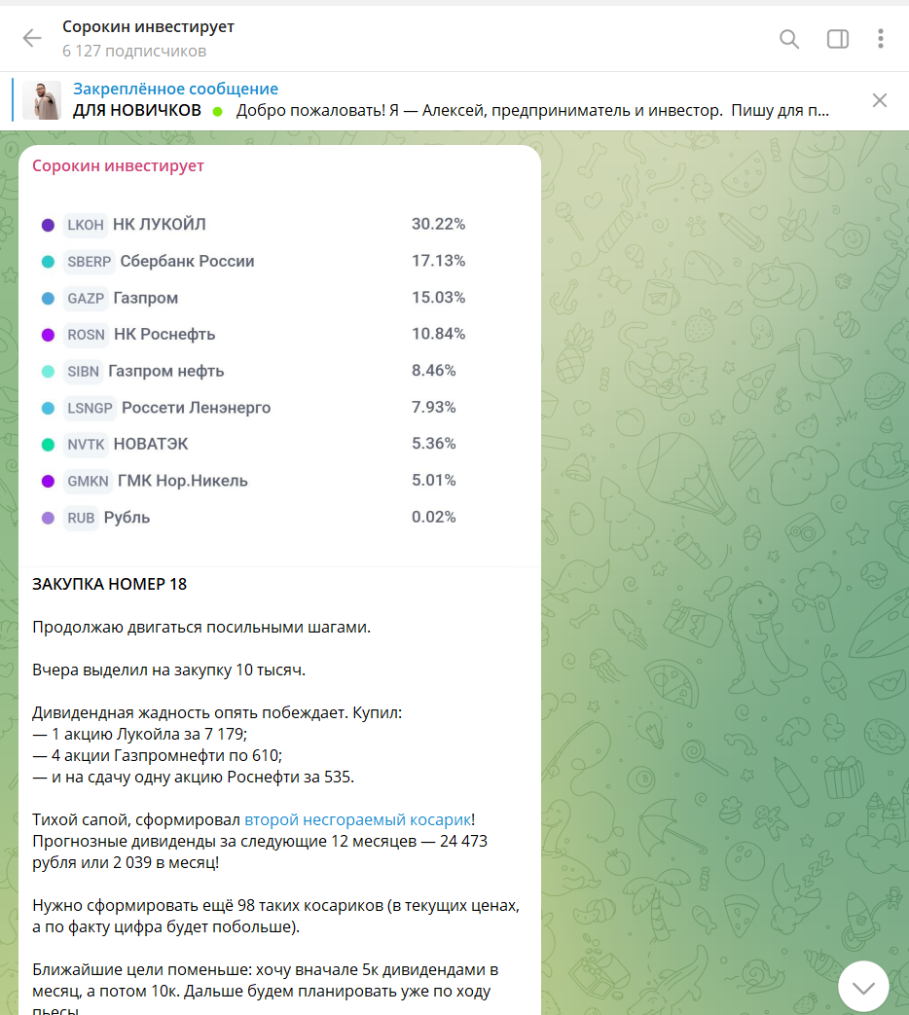Screen dimensions: 909x1015
Task: Click the lavender dot beside RUB
Action: [48, 518]
